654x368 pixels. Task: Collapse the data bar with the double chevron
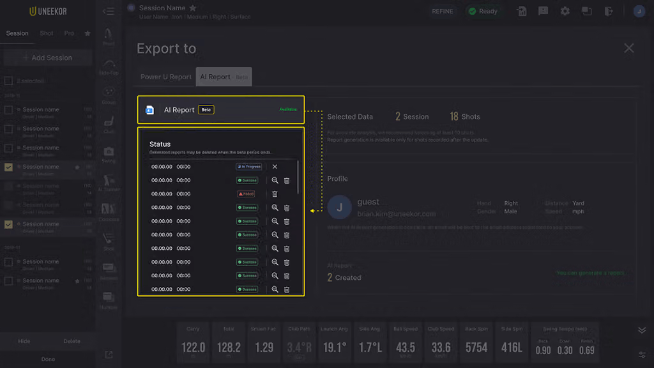[x=642, y=330]
